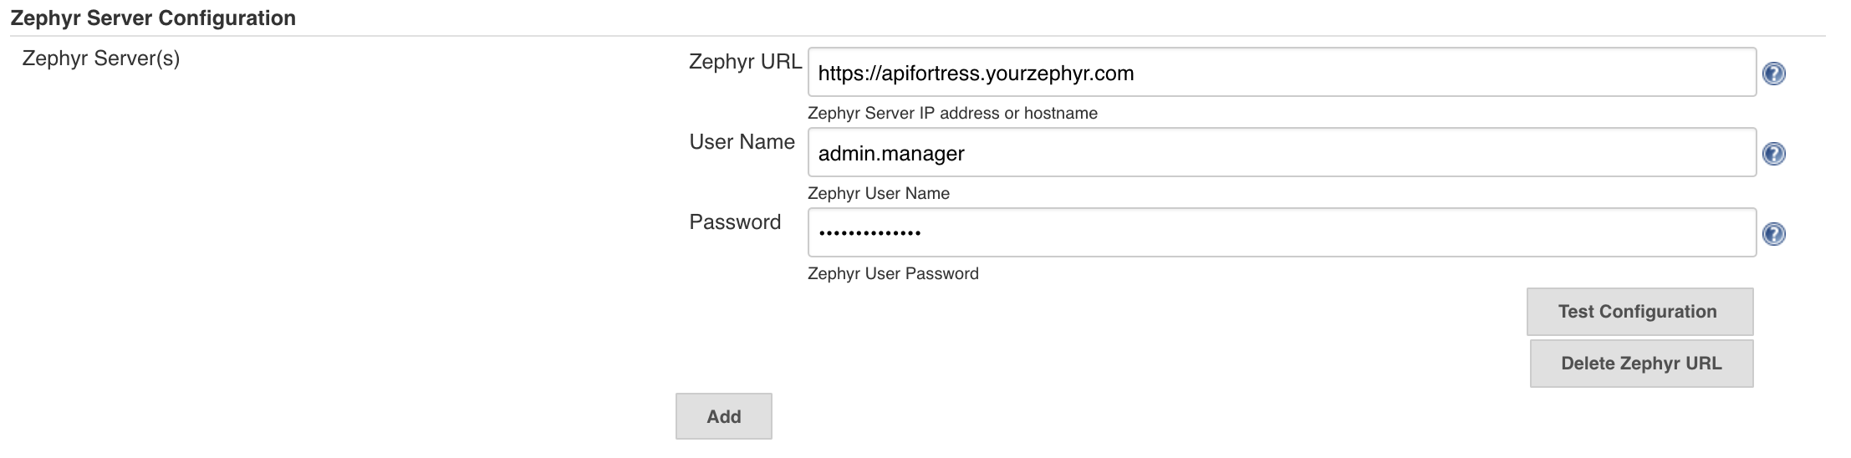1851x458 pixels.
Task: Show the Password field help icon tooltip
Action: coord(1773,234)
